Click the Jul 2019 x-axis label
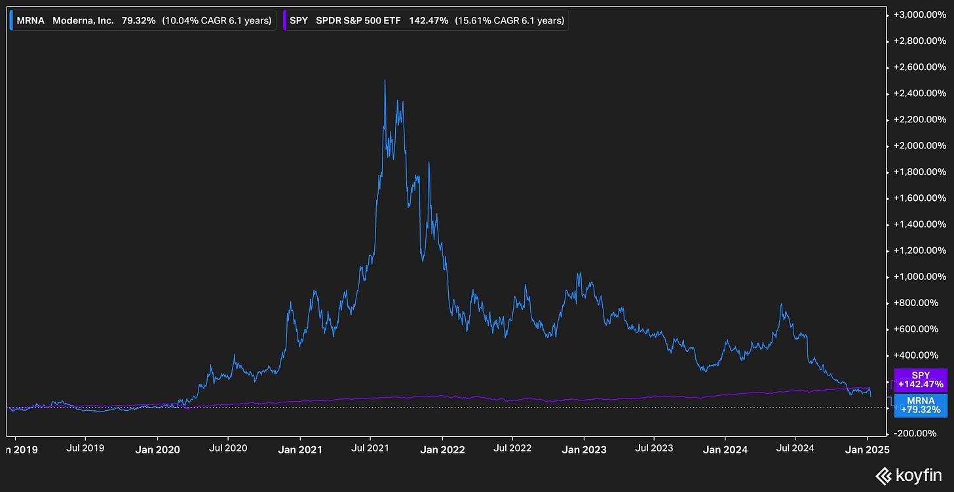The width and height of the screenshot is (954, 492). 86,449
